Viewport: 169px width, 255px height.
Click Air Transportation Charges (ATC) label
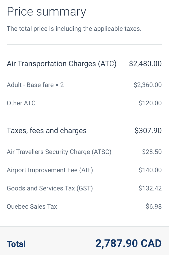(62, 64)
